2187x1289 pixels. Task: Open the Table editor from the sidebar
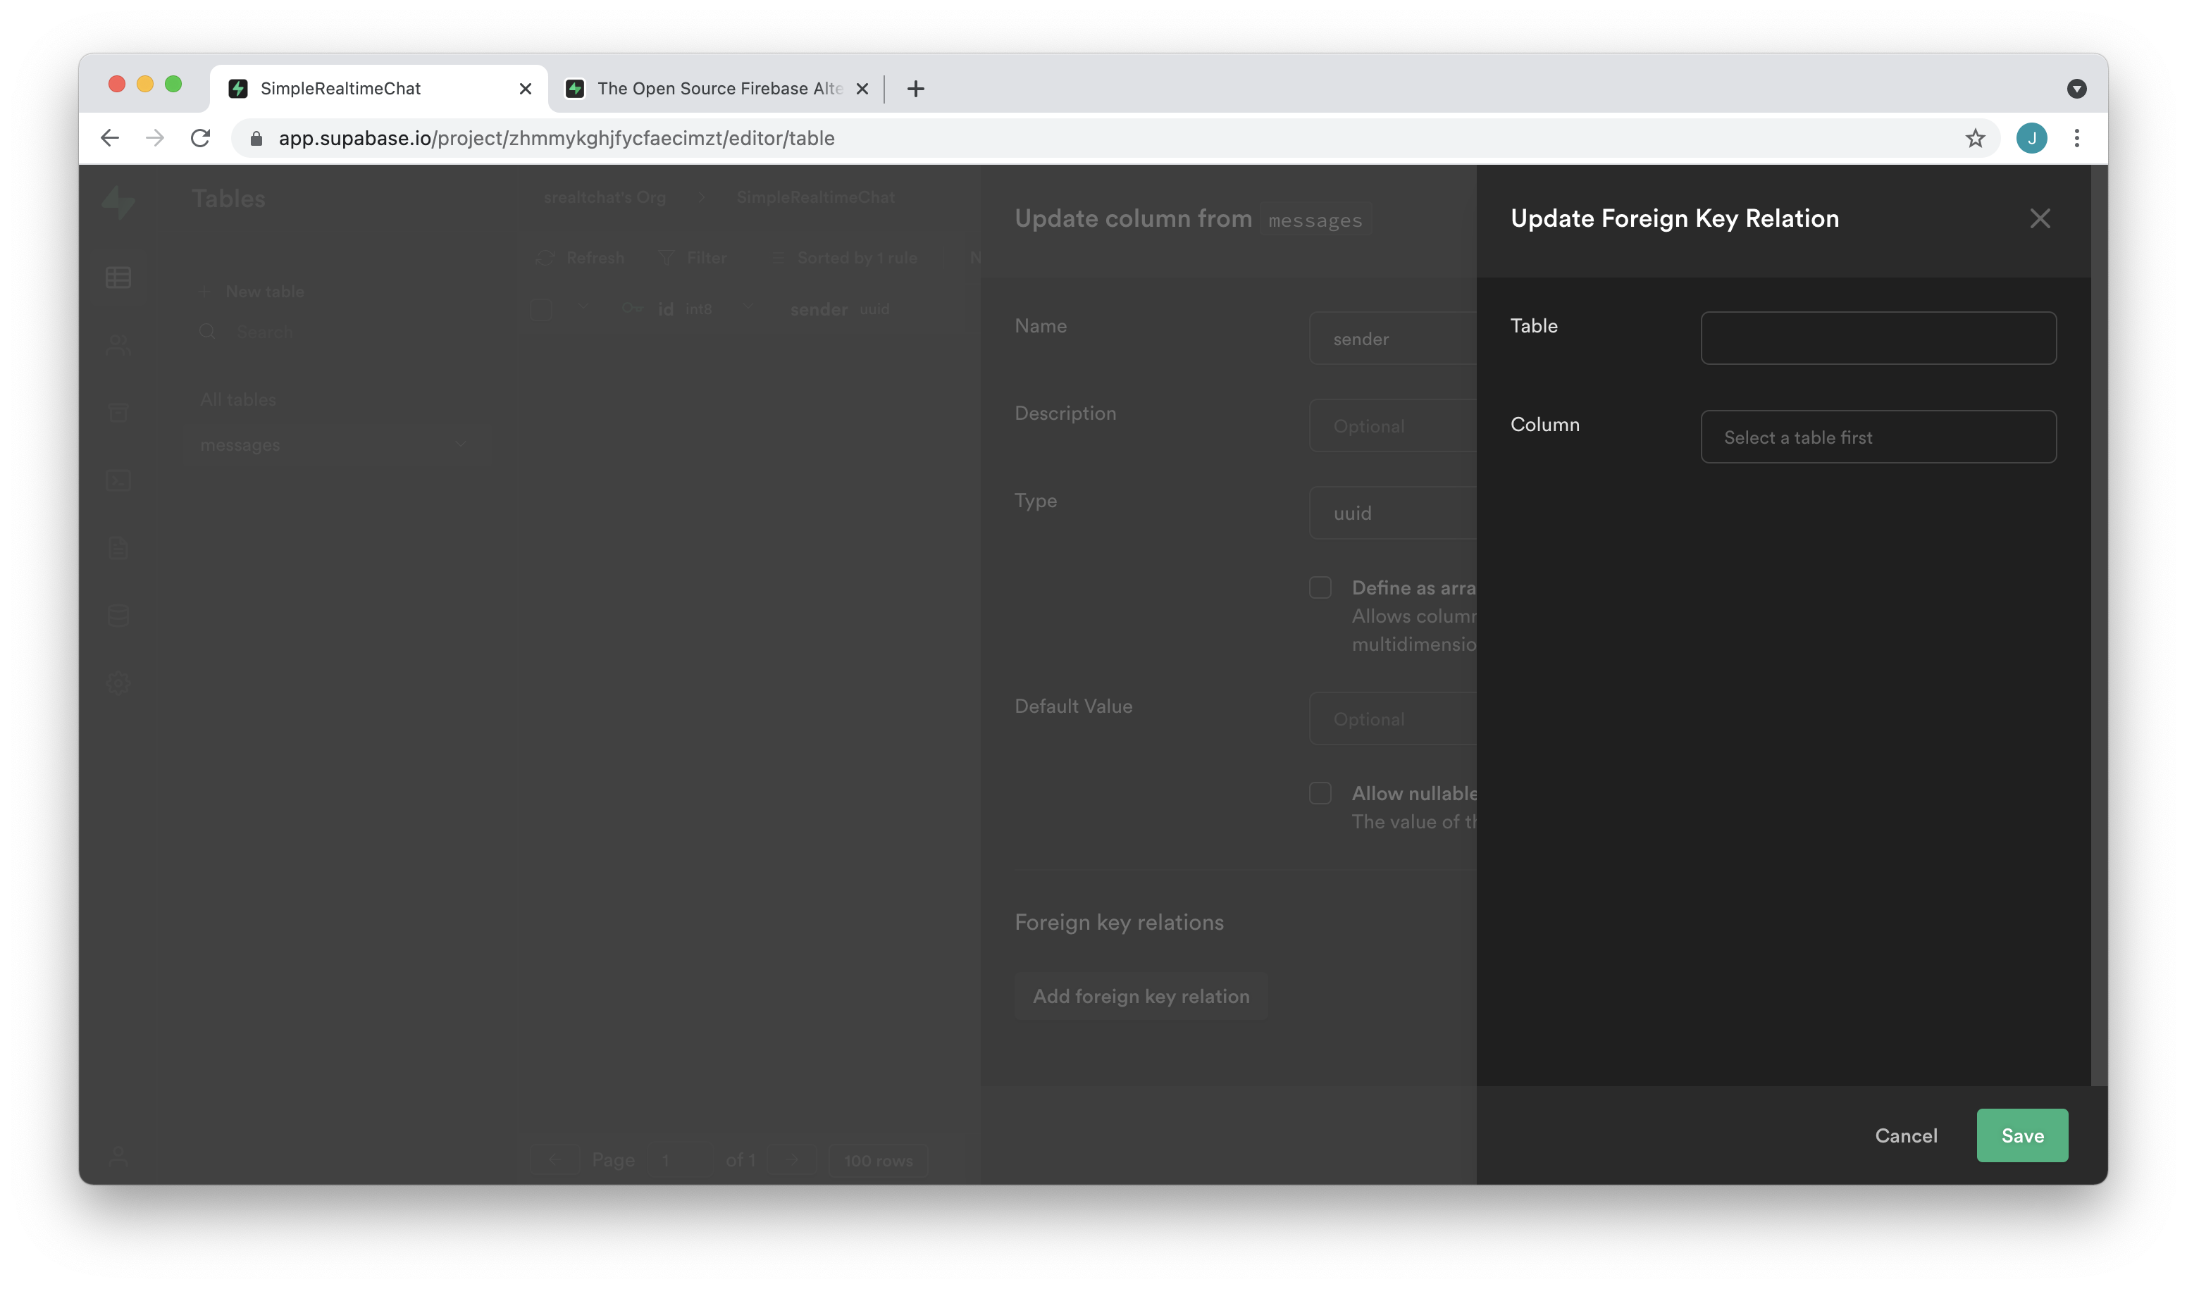pyautogui.click(x=118, y=277)
